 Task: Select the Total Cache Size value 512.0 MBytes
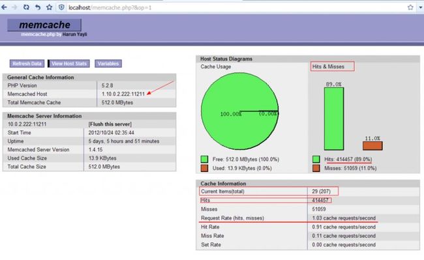pos(104,167)
